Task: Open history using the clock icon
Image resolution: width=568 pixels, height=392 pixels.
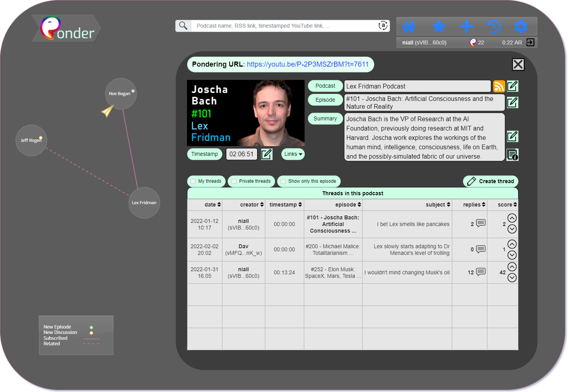Action: pos(494,26)
